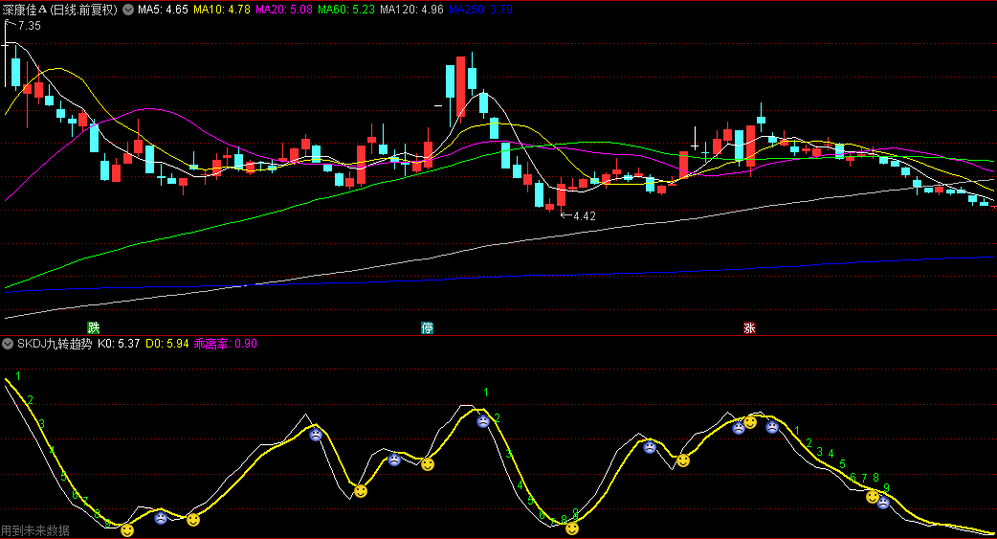Click the K0: 5.37 value

point(119,344)
